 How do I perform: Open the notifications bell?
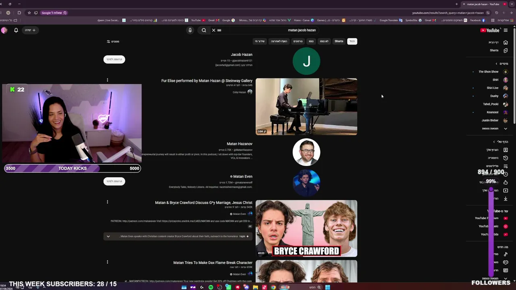(16, 30)
